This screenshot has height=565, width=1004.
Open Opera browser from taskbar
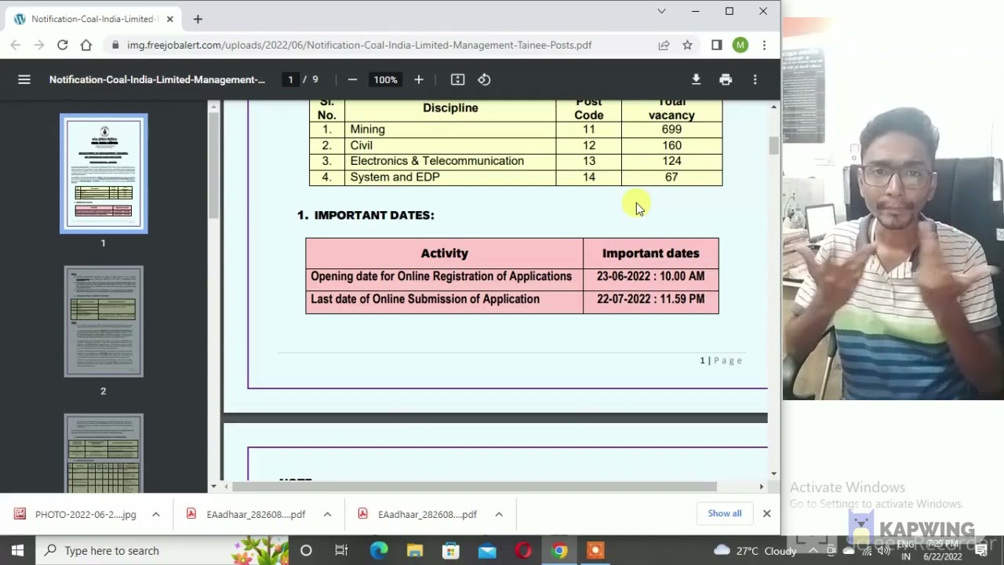(523, 550)
